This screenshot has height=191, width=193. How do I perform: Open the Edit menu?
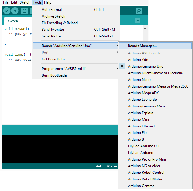tap(14, 2)
